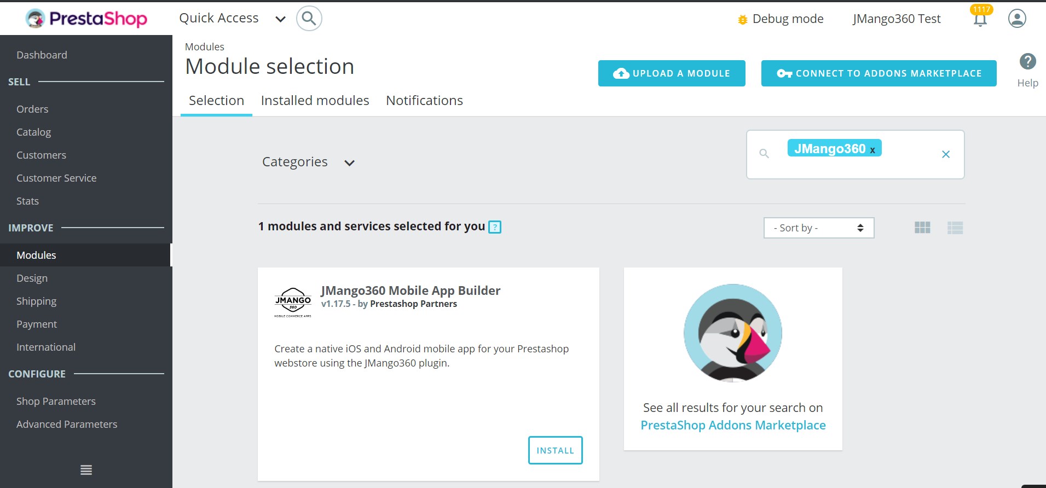This screenshot has height=488, width=1046.
Task: Open Shipping menu item
Action: pyautogui.click(x=36, y=301)
